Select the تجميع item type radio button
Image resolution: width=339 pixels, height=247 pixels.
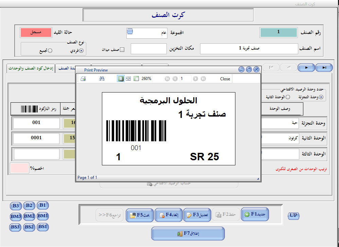50,51
